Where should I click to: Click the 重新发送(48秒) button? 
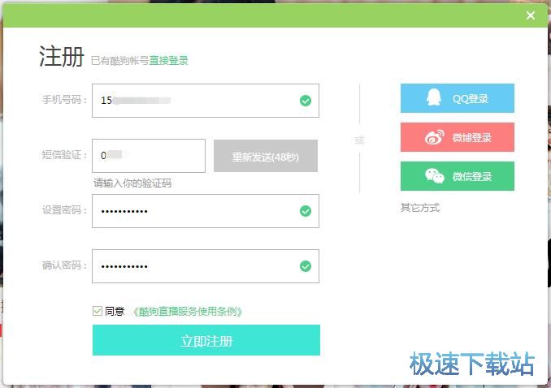click(266, 156)
